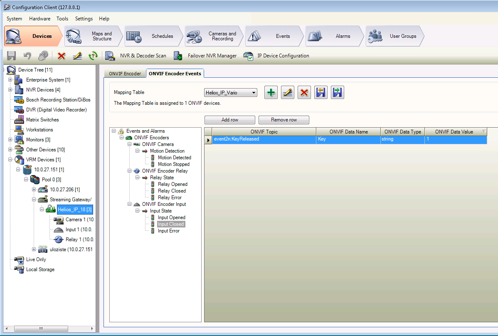Expand the NVR Devices tree node

[x=10, y=90]
